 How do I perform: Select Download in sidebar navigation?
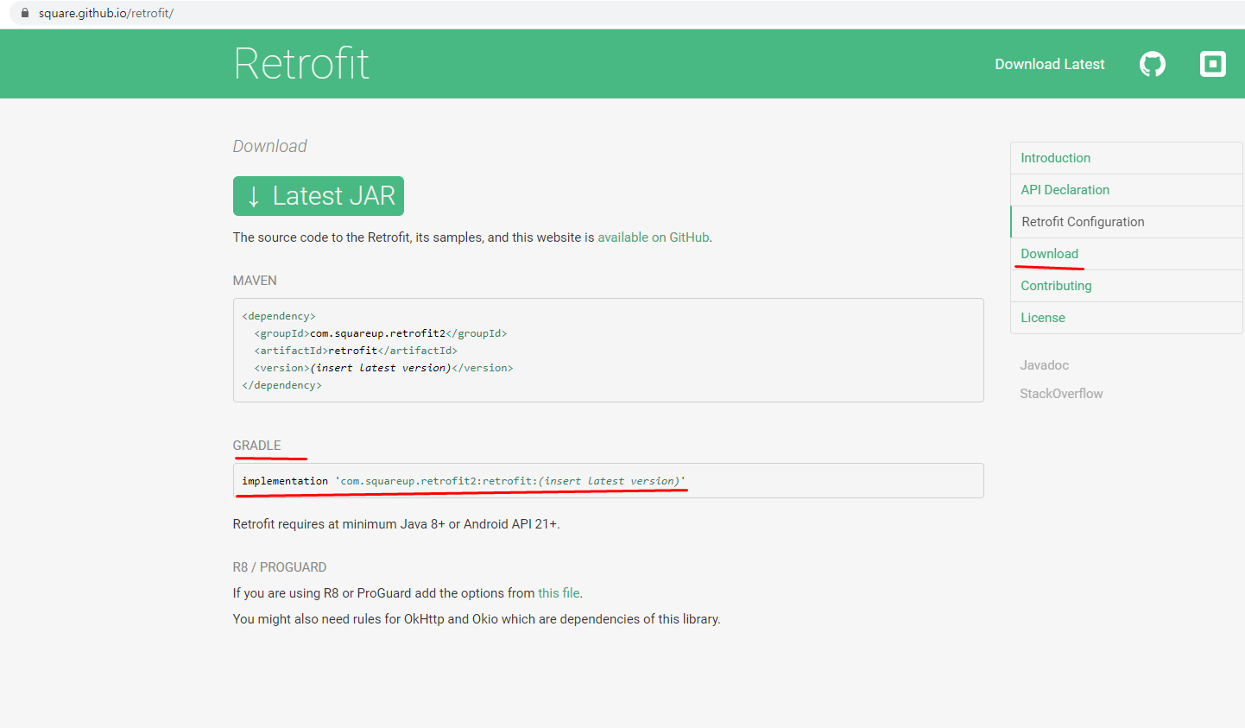[1126, 254]
